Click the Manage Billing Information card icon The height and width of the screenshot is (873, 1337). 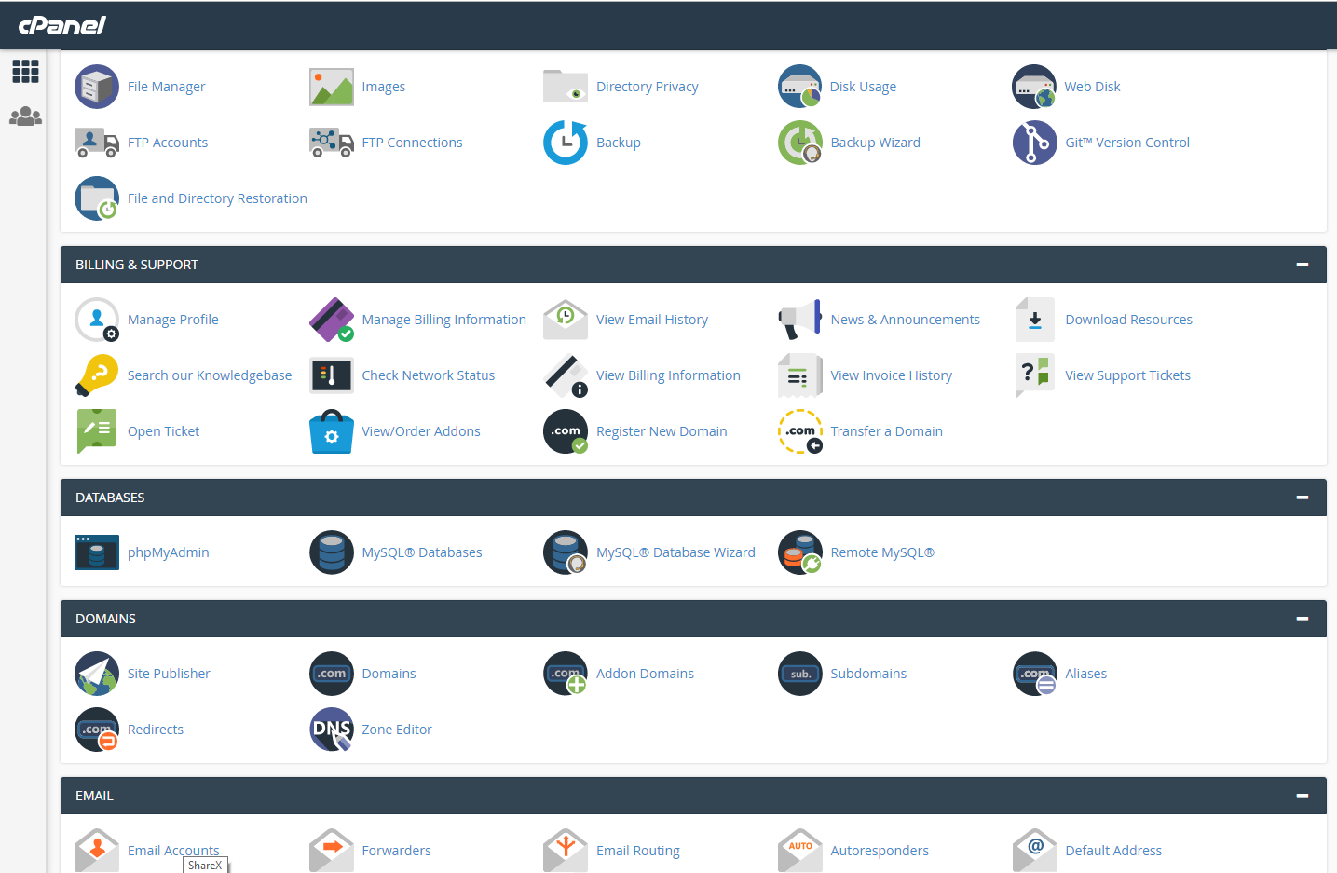tap(332, 320)
